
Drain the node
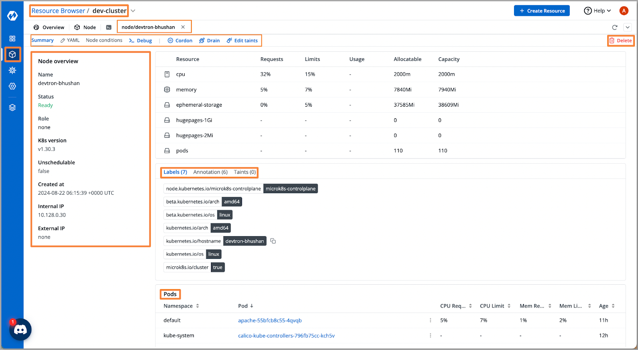pyautogui.click(x=209, y=41)
